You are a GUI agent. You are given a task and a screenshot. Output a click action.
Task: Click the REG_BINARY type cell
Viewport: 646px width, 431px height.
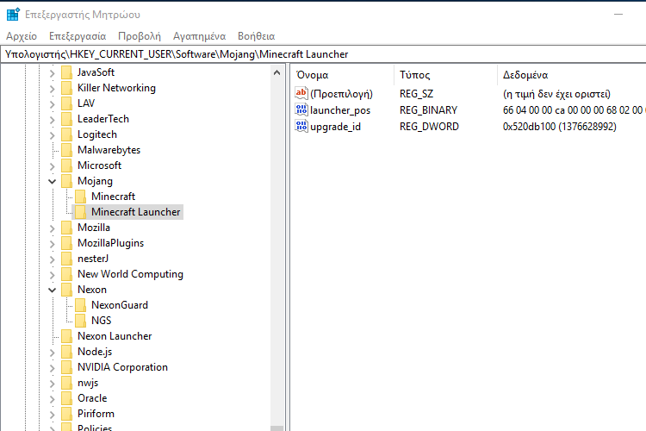tap(428, 110)
